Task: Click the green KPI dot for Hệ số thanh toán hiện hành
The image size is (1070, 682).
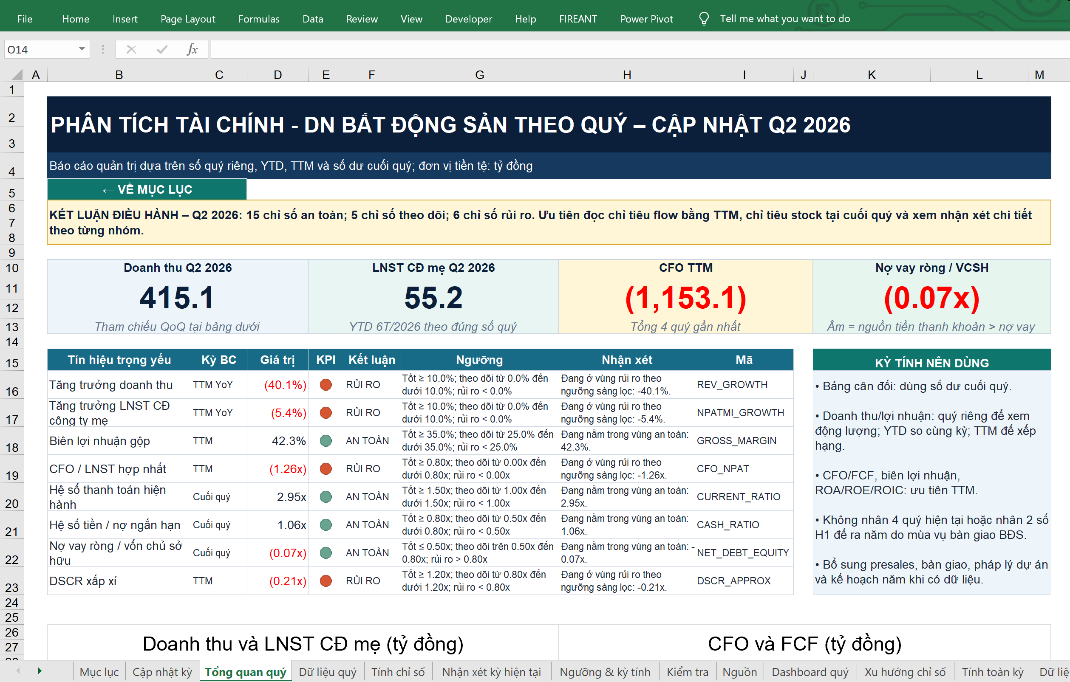Action: 326,496
